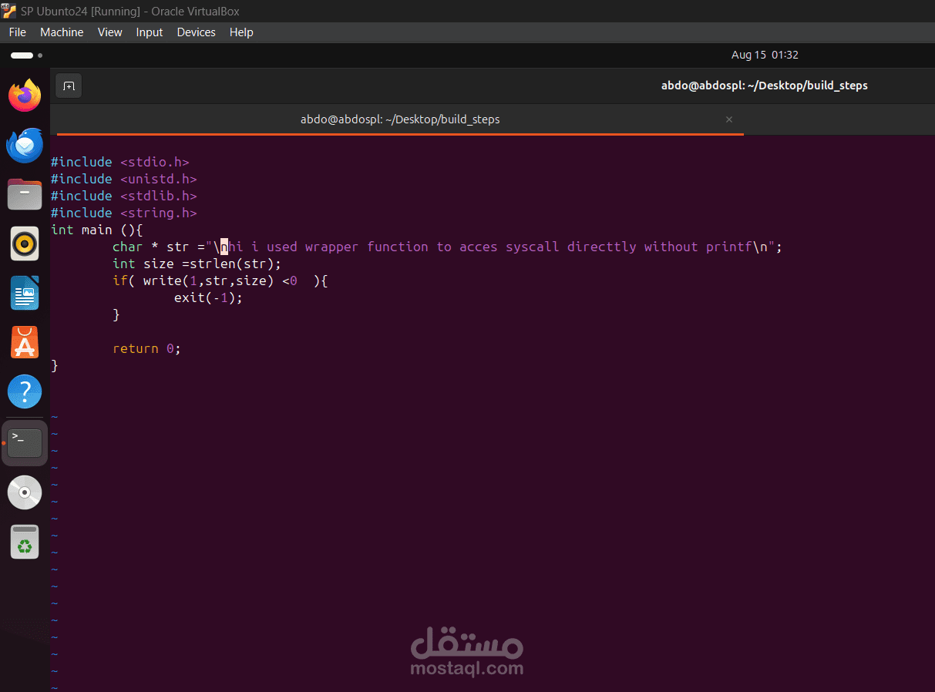Select the build_steps terminal tab
This screenshot has width=935, height=692.
tap(400, 119)
